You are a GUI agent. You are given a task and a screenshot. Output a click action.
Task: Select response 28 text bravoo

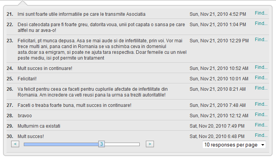pos(25,116)
